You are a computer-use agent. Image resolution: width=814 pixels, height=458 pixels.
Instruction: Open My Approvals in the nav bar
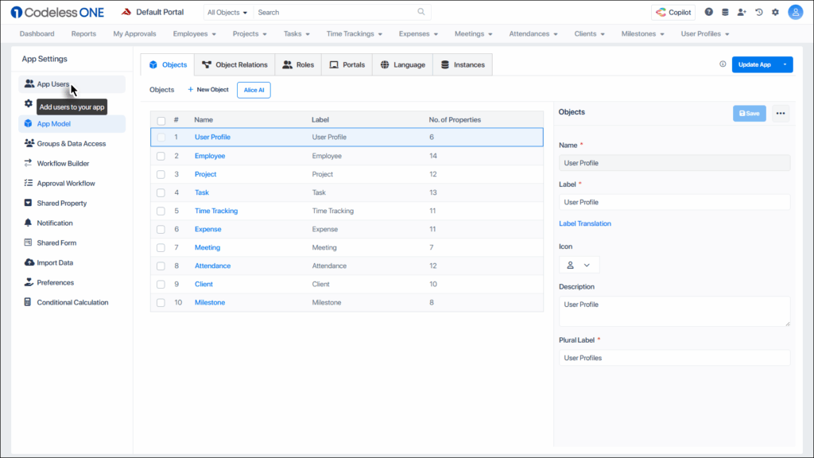coord(134,33)
